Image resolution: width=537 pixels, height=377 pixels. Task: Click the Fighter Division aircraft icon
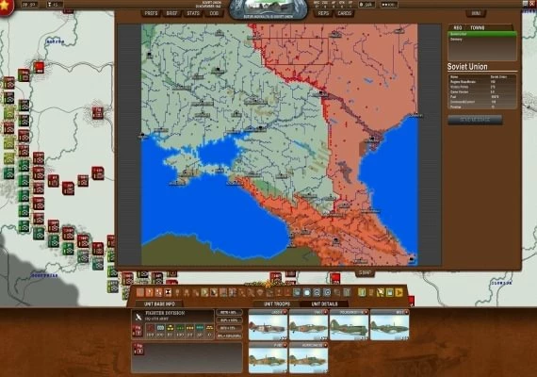click(138, 317)
